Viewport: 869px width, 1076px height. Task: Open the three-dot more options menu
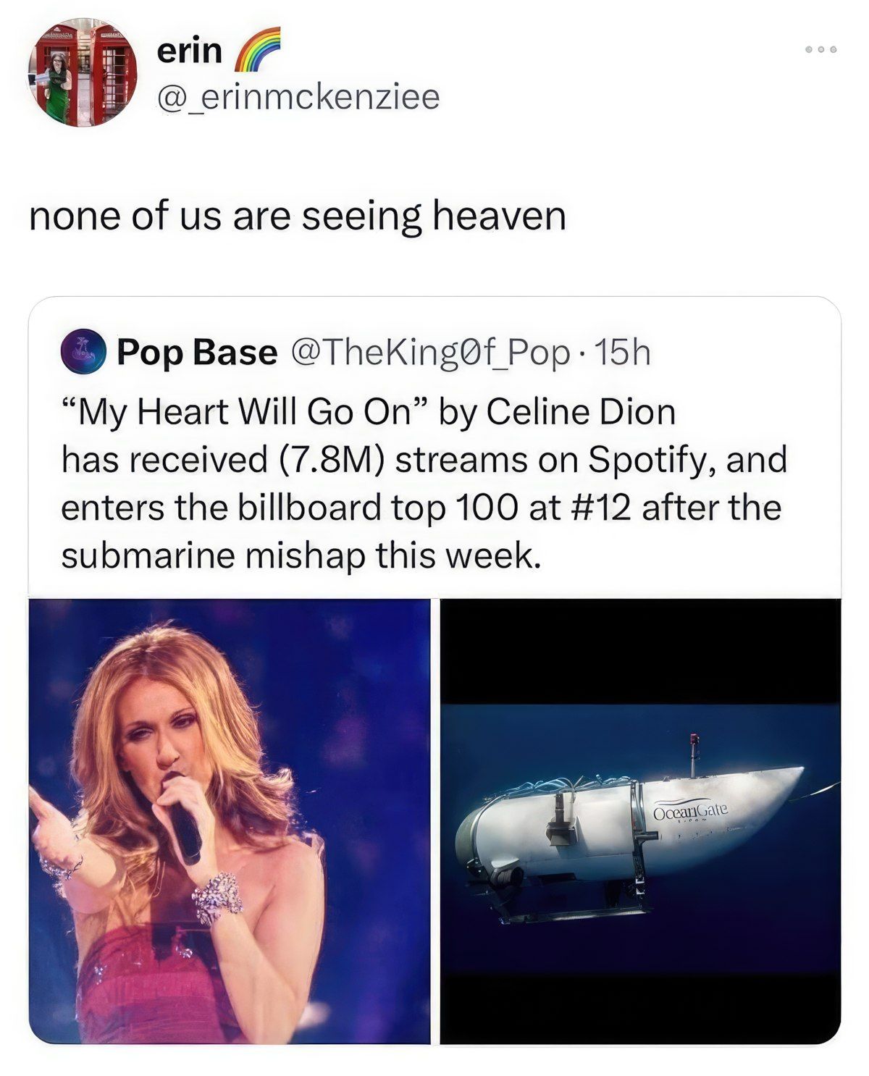(x=821, y=49)
